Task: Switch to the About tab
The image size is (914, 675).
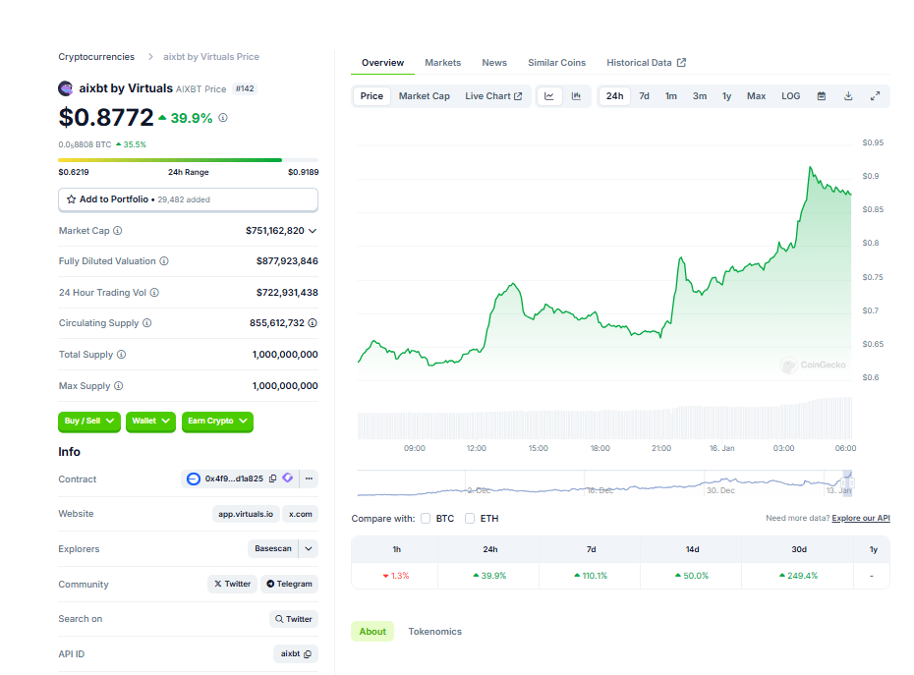Action: point(372,632)
